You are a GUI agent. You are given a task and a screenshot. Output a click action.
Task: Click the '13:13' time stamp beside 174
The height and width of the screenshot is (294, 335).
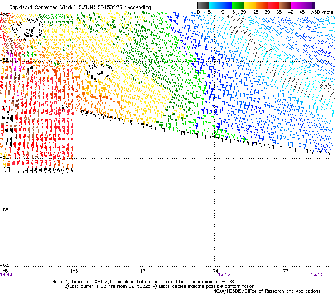point(224,275)
